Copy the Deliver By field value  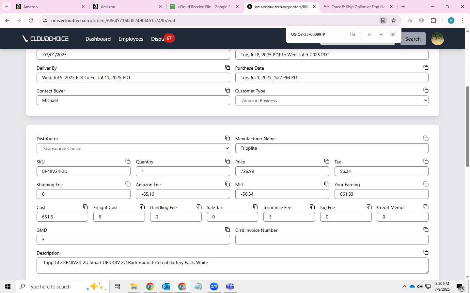[x=227, y=67]
